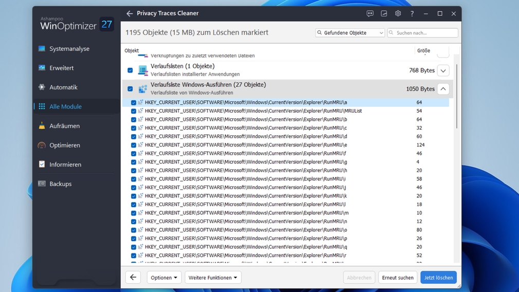Click the registry icon of the RunMRU\e entry

coord(141,145)
